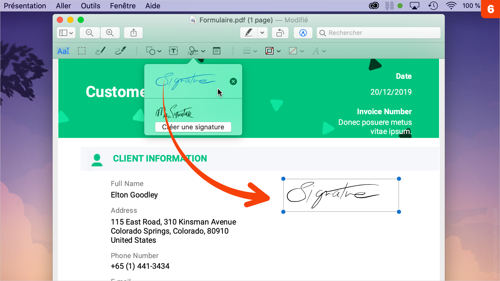The height and width of the screenshot is (281, 500).
Task: Open the Fenêtre menu
Action: (123, 6)
